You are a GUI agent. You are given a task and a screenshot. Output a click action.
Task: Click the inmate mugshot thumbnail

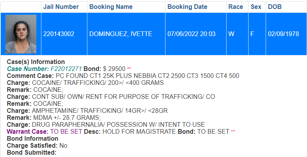21,34
